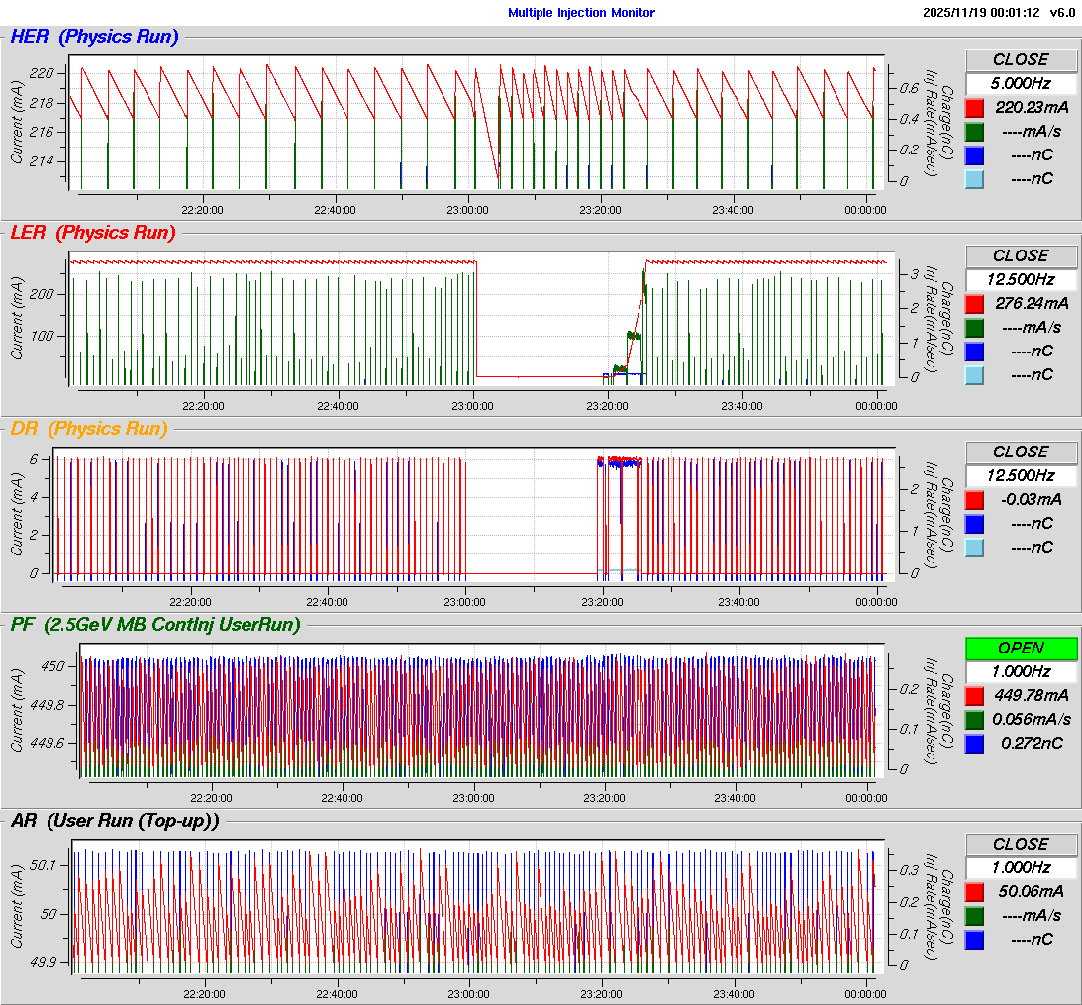
Task: Click the HER light blue charge swatch
Action: click(x=975, y=179)
